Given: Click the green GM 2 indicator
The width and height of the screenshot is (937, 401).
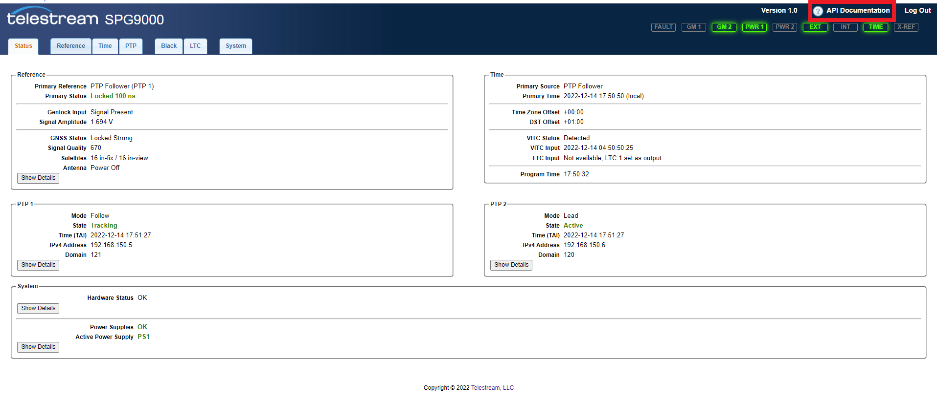Looking at the screenshot, I should [724, 27].
